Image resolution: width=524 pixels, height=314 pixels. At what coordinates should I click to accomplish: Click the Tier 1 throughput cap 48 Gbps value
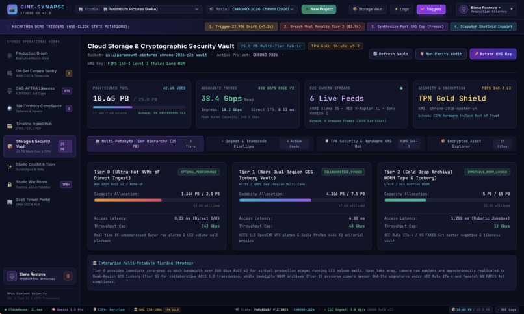[x=356, y=226]
